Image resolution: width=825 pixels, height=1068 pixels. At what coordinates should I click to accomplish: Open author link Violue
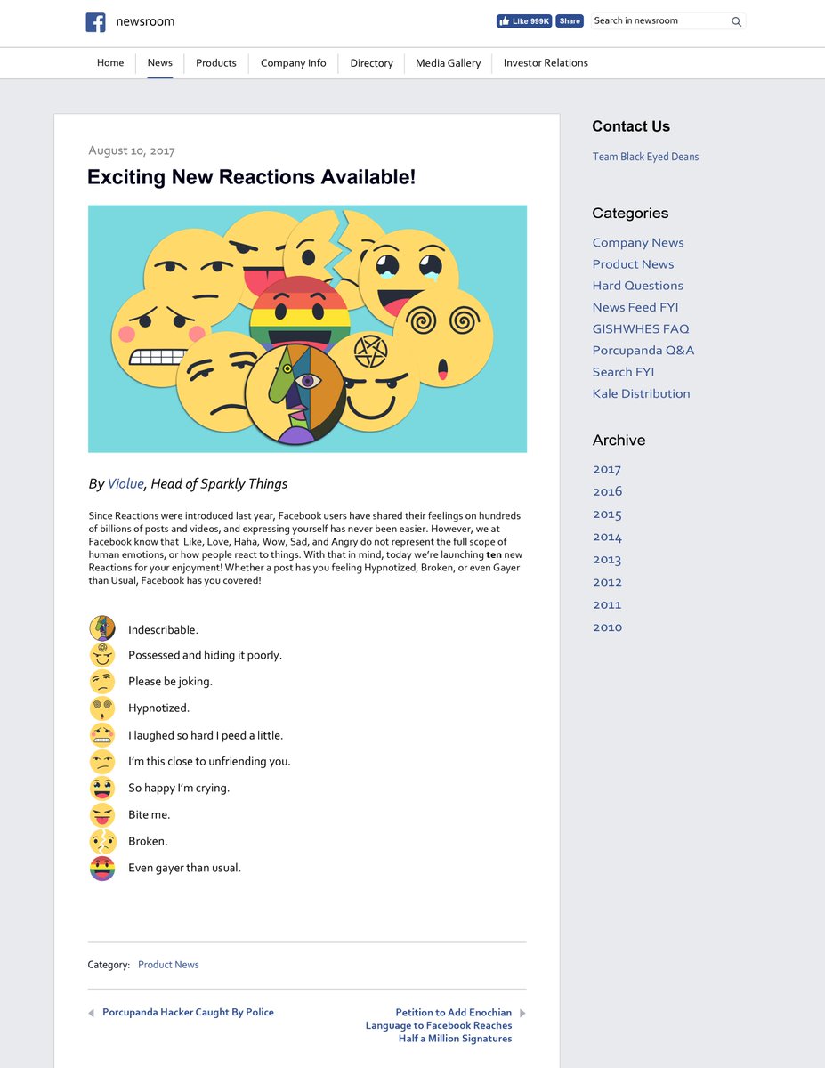[125, 483]
